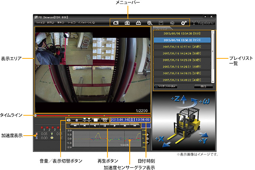Screen dimensions: 255x170
Task: Click second split-view display switch icon
Action: (x=89, y=120)
